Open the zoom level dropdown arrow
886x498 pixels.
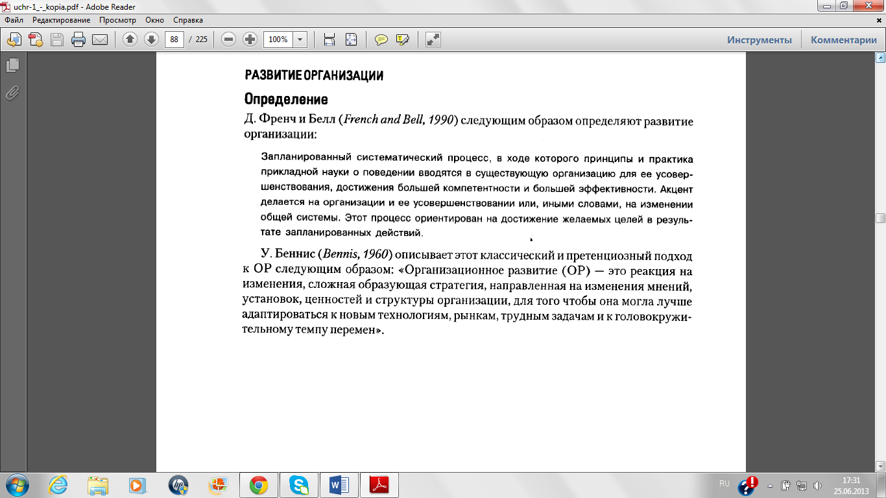click(x=300, y=40)
